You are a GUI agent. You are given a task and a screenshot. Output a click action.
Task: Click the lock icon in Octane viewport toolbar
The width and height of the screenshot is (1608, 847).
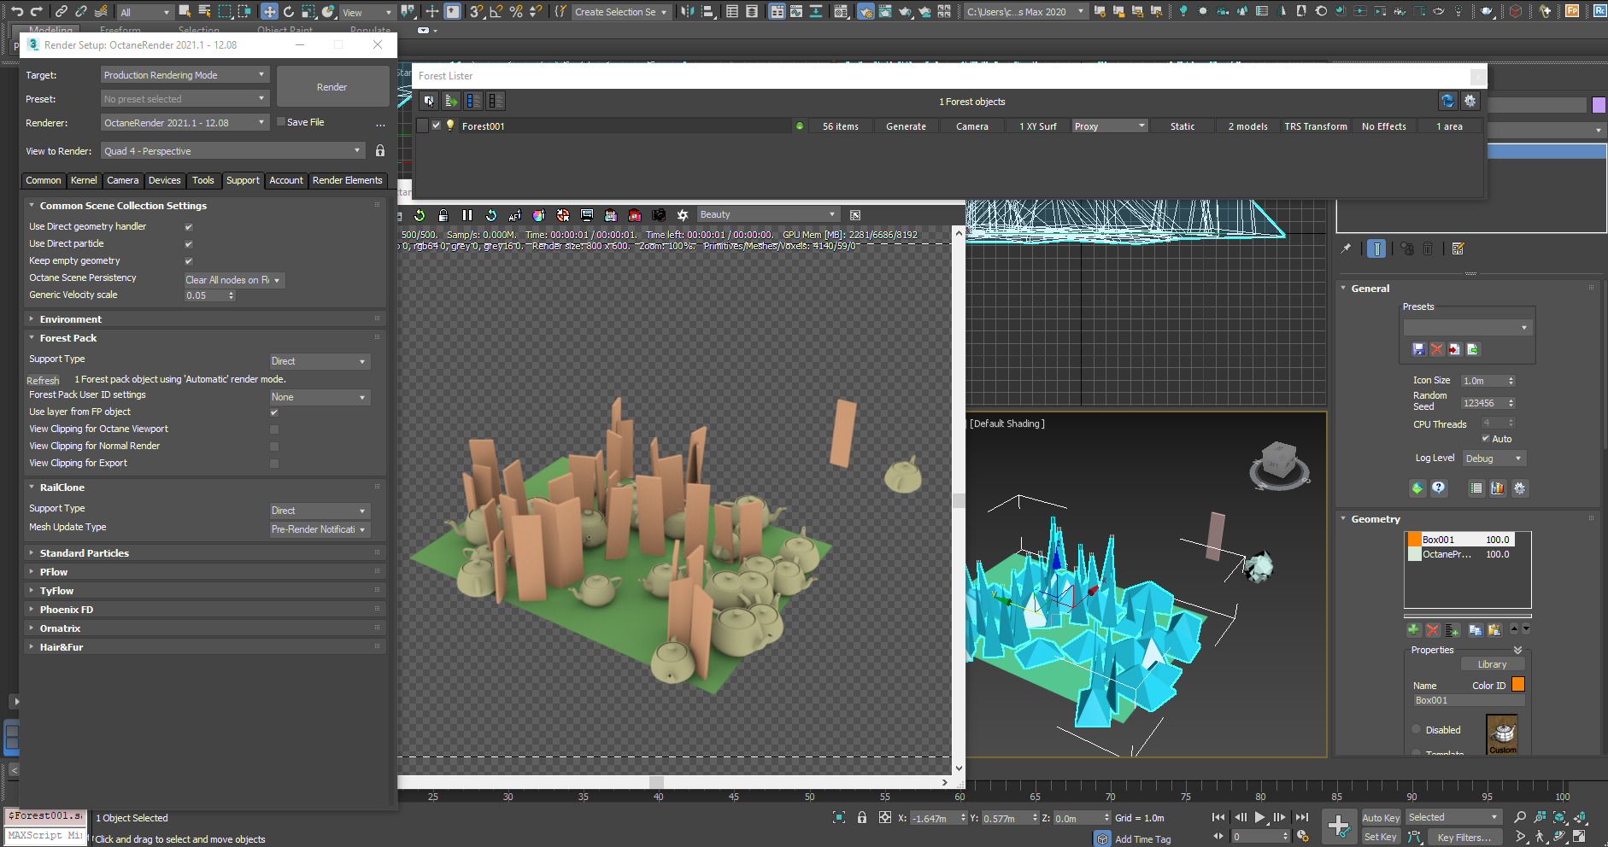click(443, 215)
